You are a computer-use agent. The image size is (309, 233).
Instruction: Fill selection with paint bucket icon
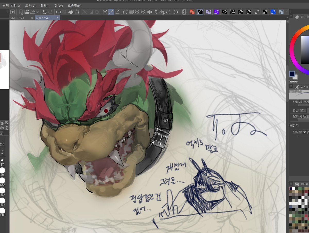click(x=71, y=12)
